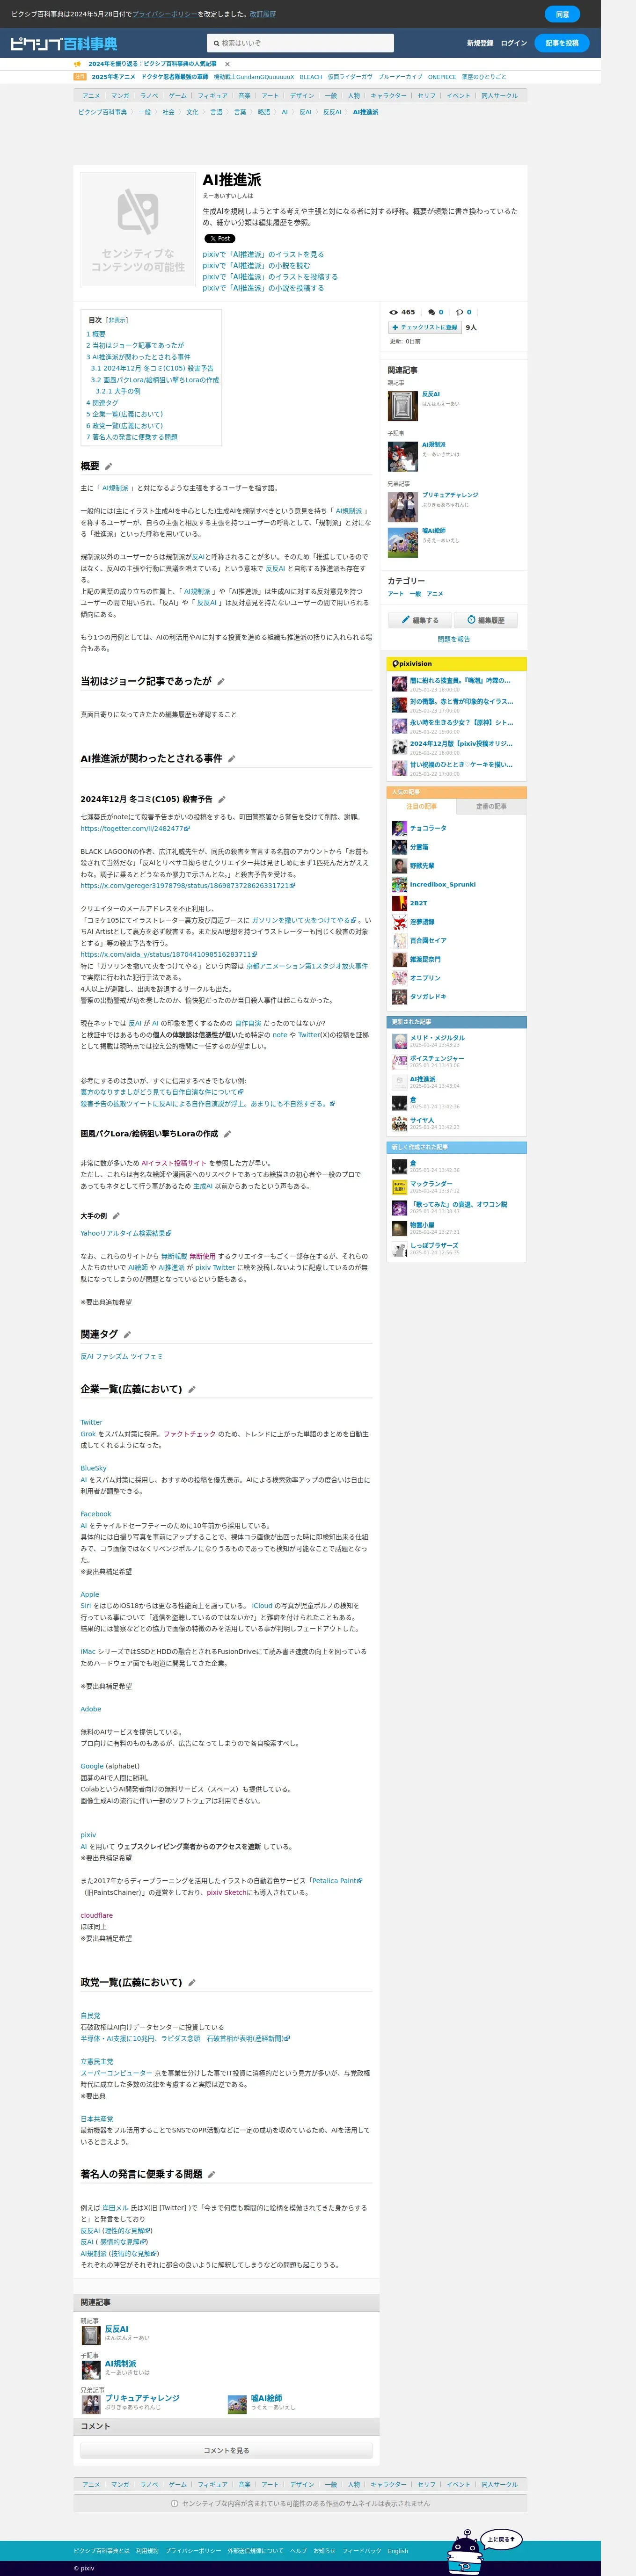Switch to 定番の記事 tab
This screenshot has width=636, height=2576.
(491, 806)
